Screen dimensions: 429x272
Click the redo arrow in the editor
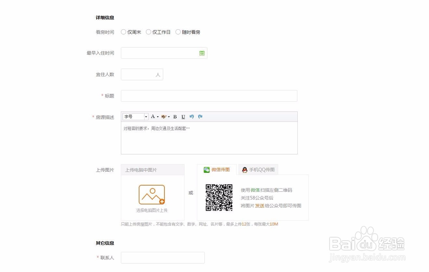(x=200, y=116)
